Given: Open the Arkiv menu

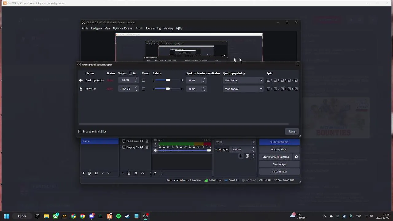Looking at the screenshot, I should (85, 28).
